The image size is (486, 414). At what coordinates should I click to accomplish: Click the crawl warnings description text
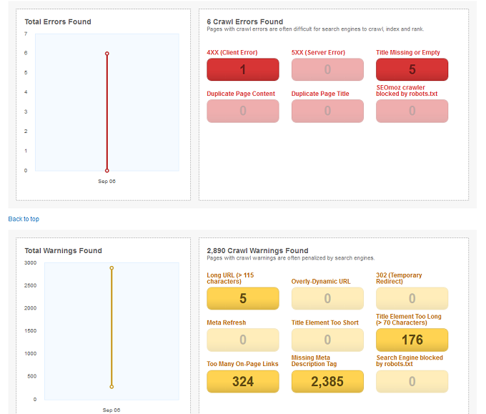pyautogui.click(x=291, y=257)
